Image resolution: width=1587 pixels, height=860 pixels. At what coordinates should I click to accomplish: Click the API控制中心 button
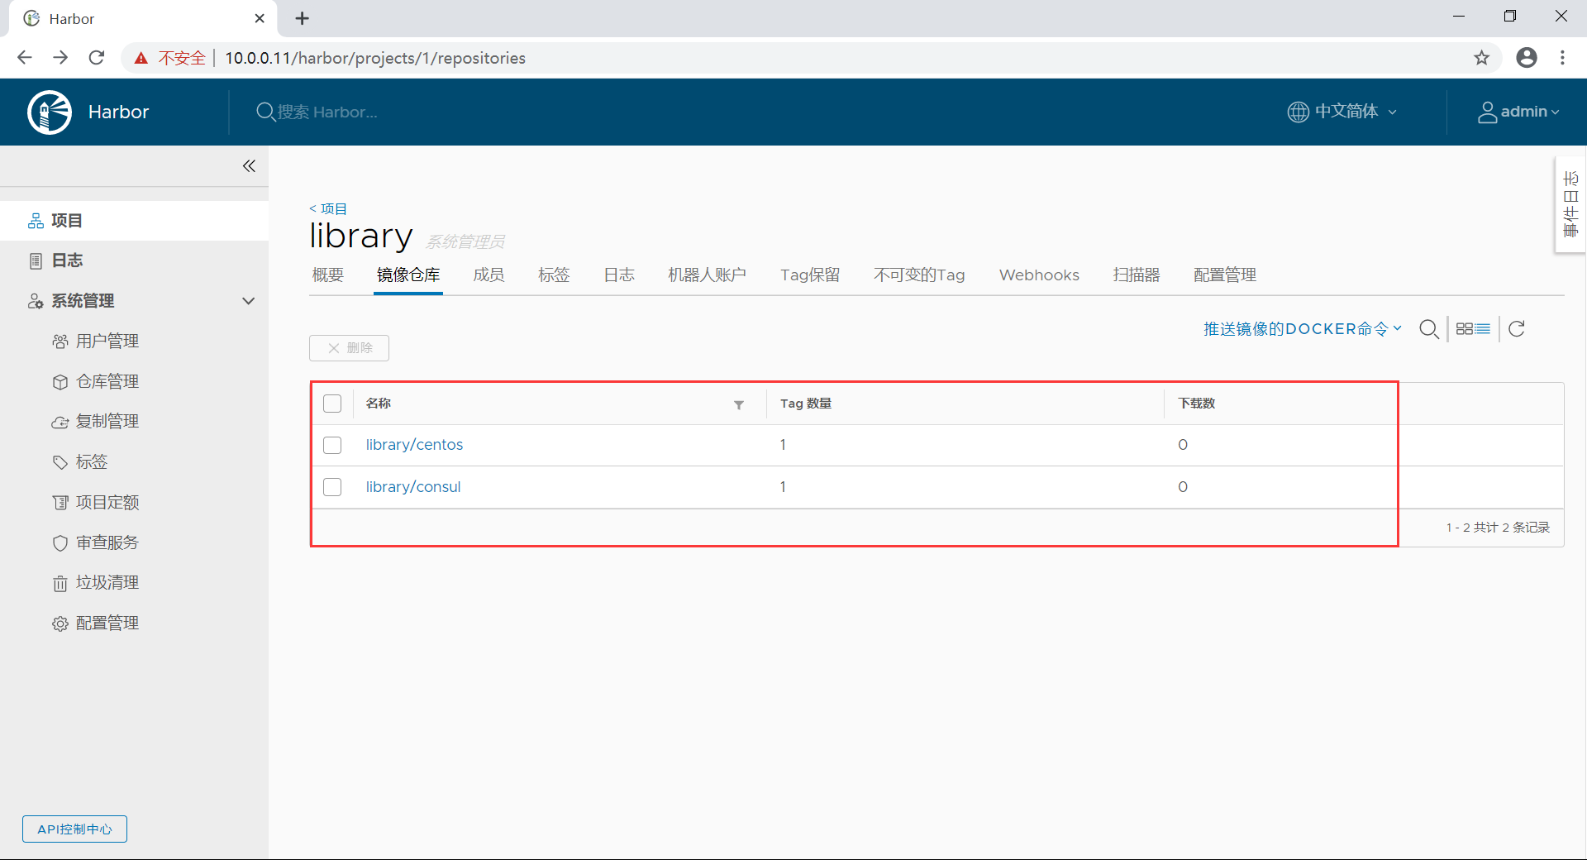tap(74, 829)
